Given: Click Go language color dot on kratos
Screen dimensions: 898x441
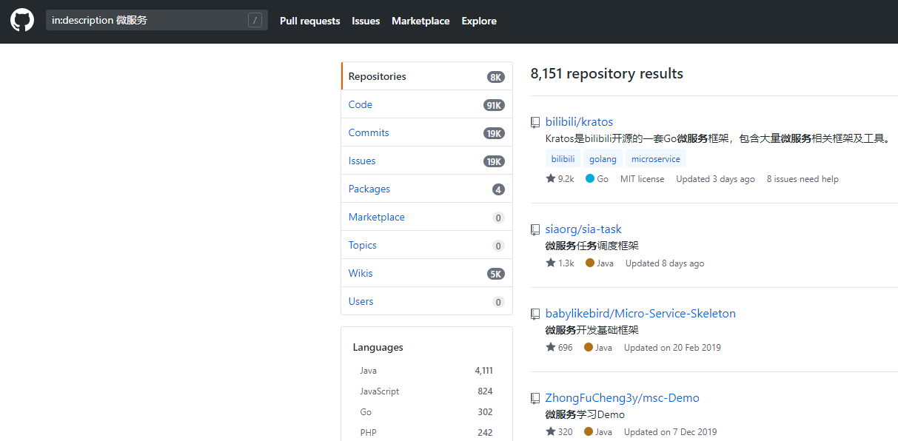Looking at the screenshot, I should click(x=590, y=178).
